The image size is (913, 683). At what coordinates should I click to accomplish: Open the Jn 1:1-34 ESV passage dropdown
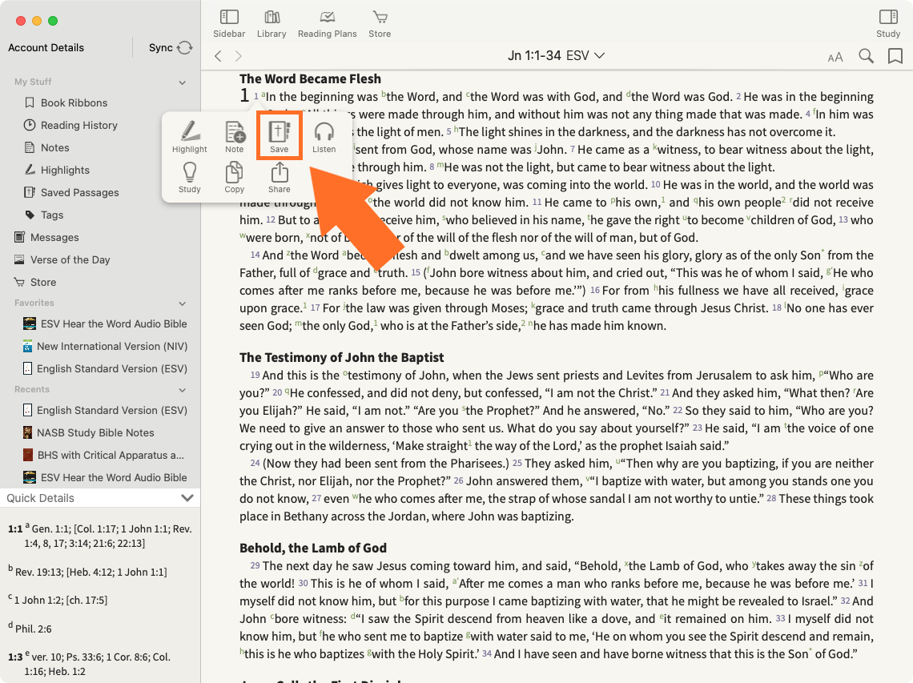pyautogui.click(x=556, y=56)
